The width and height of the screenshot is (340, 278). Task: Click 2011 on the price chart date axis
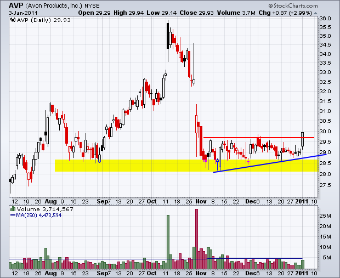tap(302, 201)
